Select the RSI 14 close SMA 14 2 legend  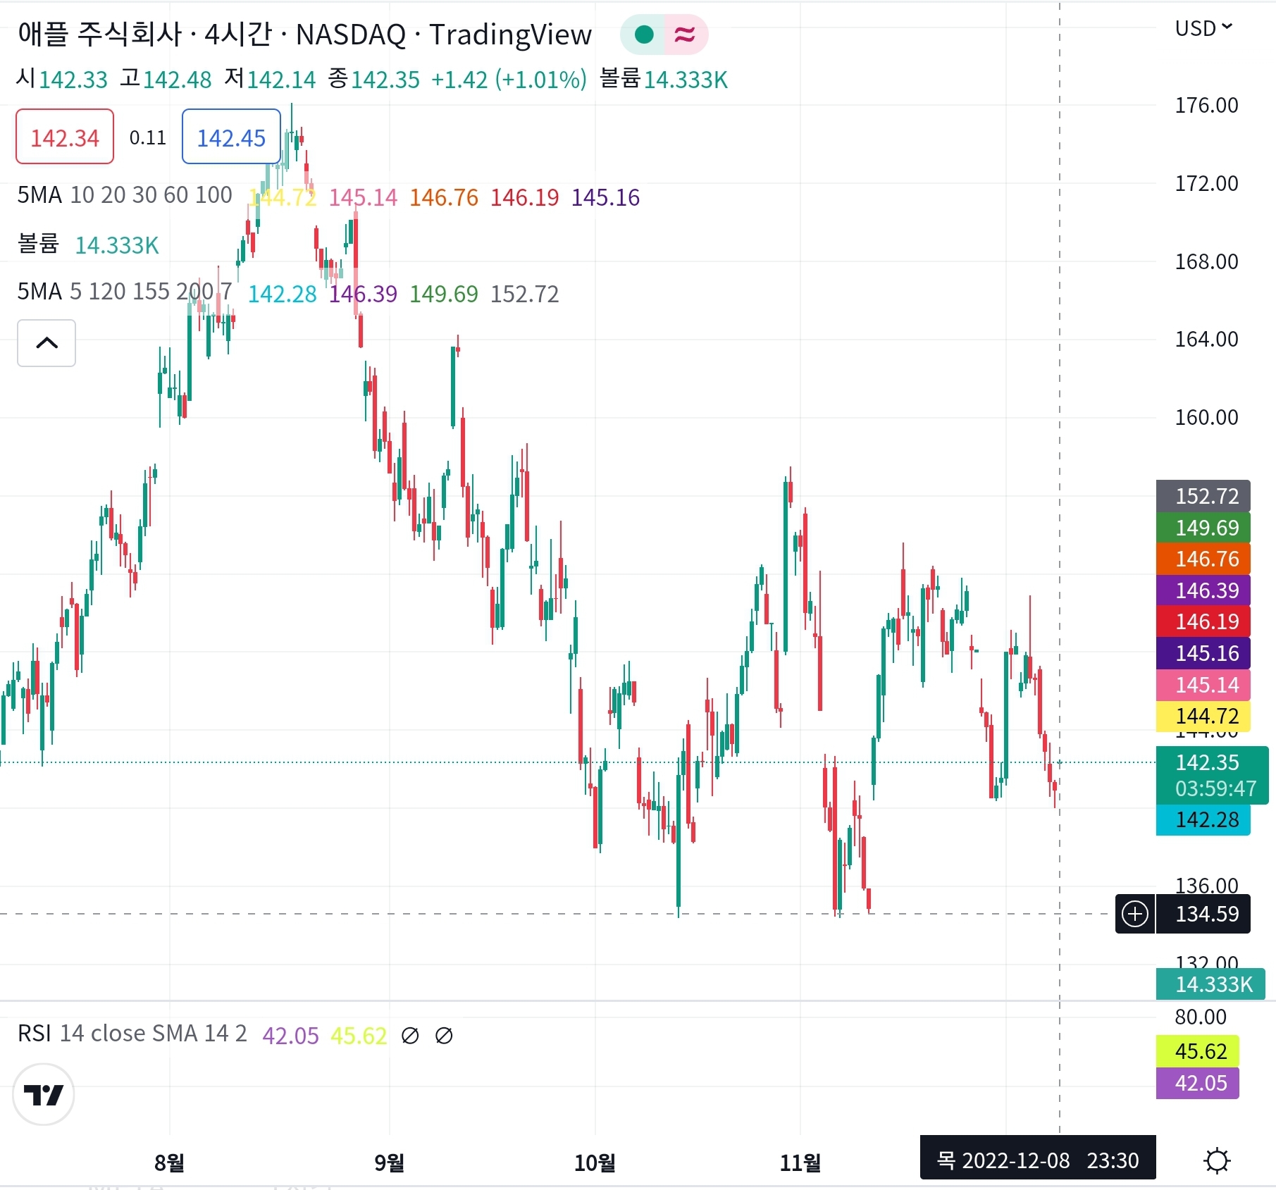pos(132,1034)
